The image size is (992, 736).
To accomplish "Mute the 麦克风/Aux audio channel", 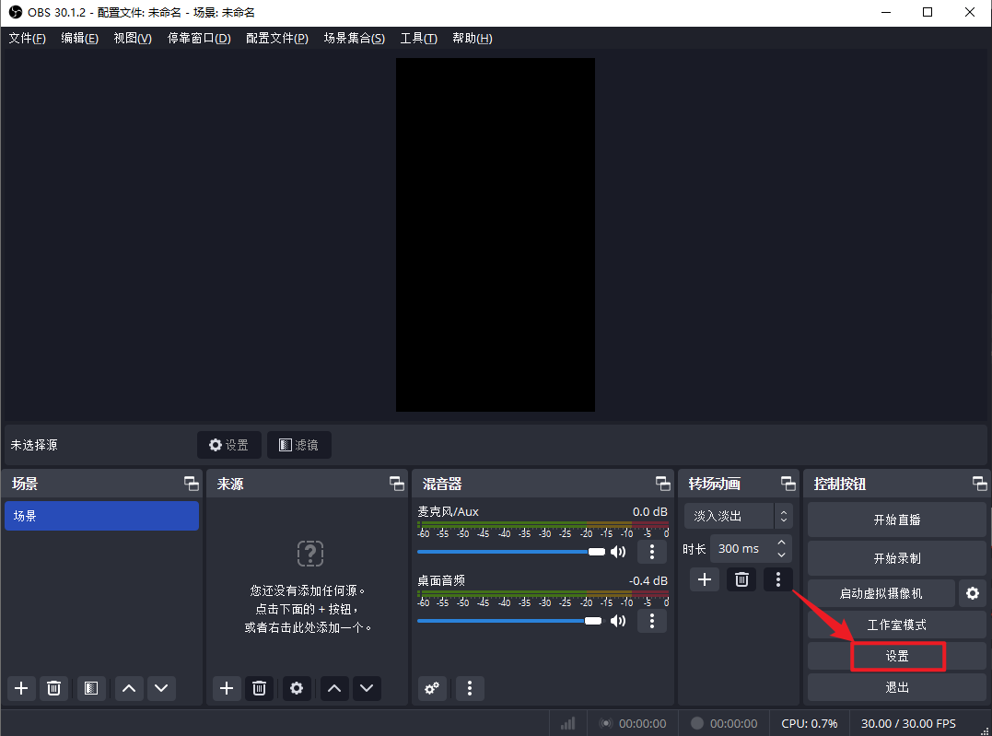I will tap(618, 552).
